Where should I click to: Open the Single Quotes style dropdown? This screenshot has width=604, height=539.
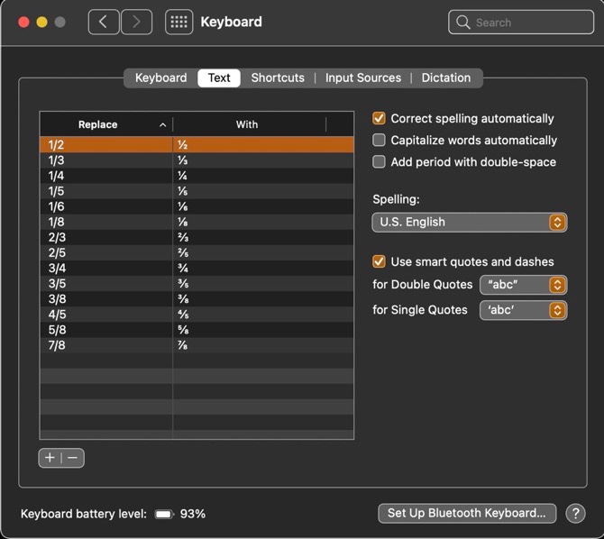523,310
